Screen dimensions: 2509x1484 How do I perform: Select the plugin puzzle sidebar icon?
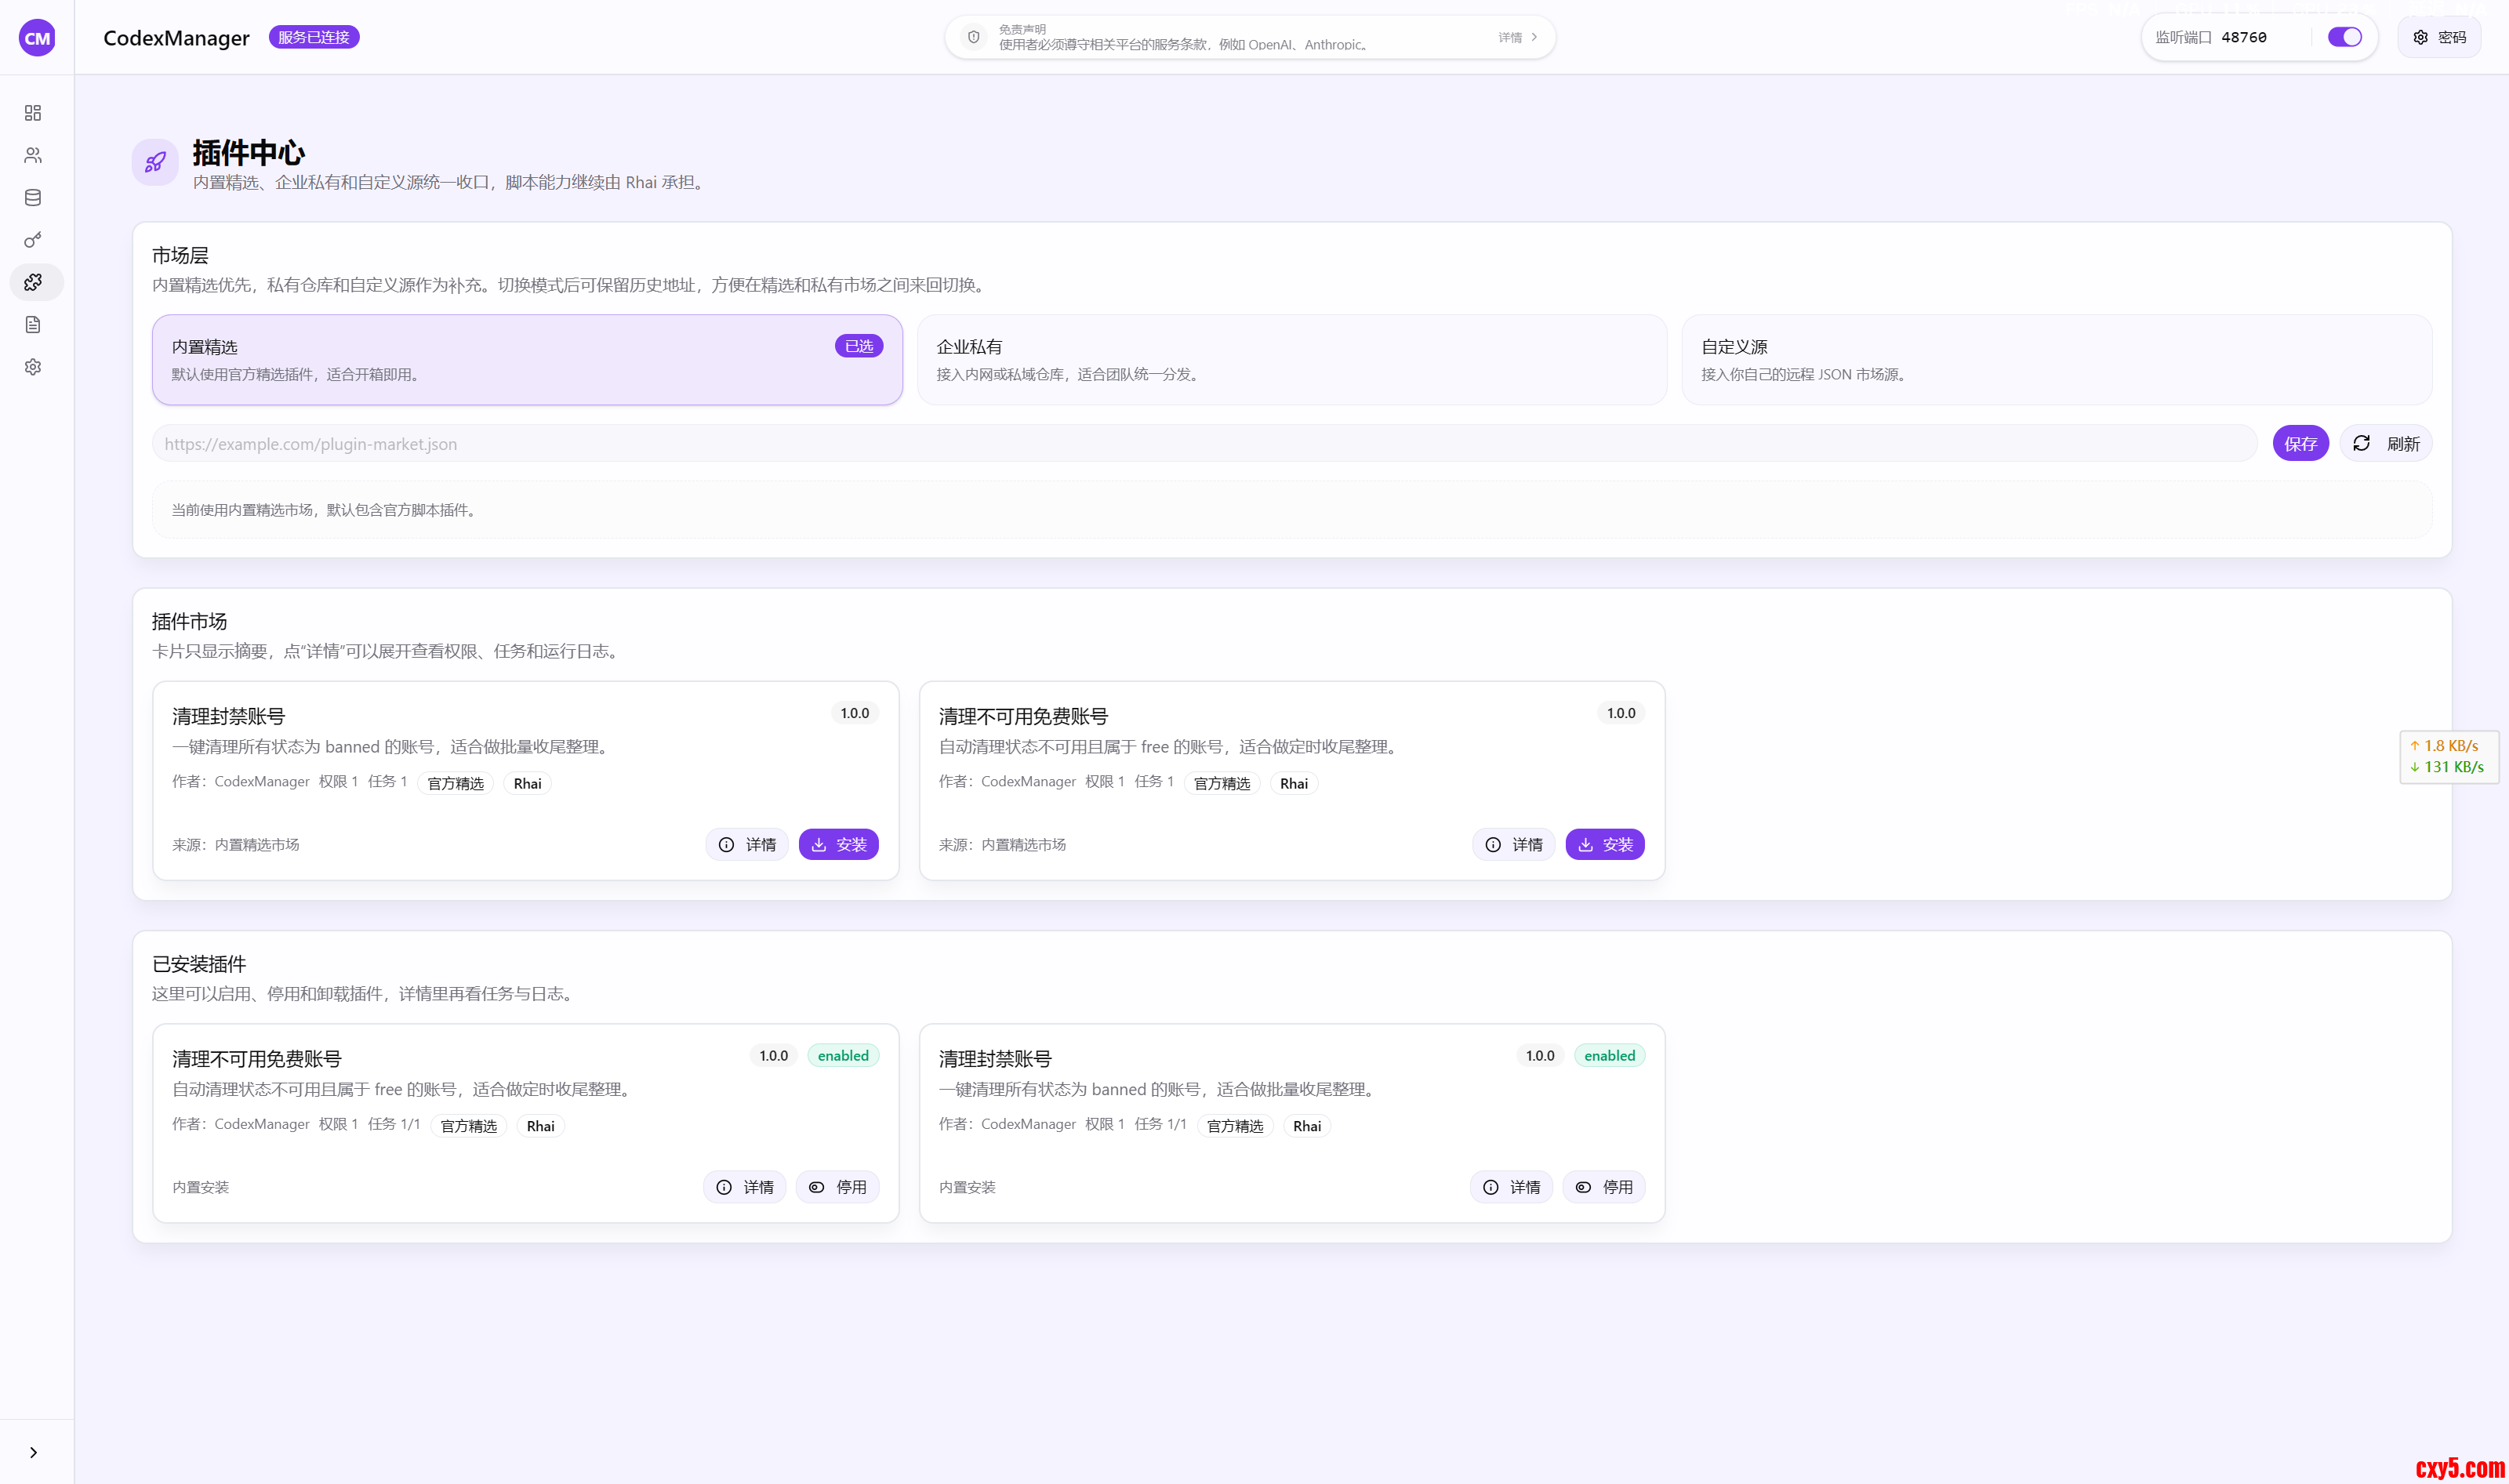[x=33, y=282]
